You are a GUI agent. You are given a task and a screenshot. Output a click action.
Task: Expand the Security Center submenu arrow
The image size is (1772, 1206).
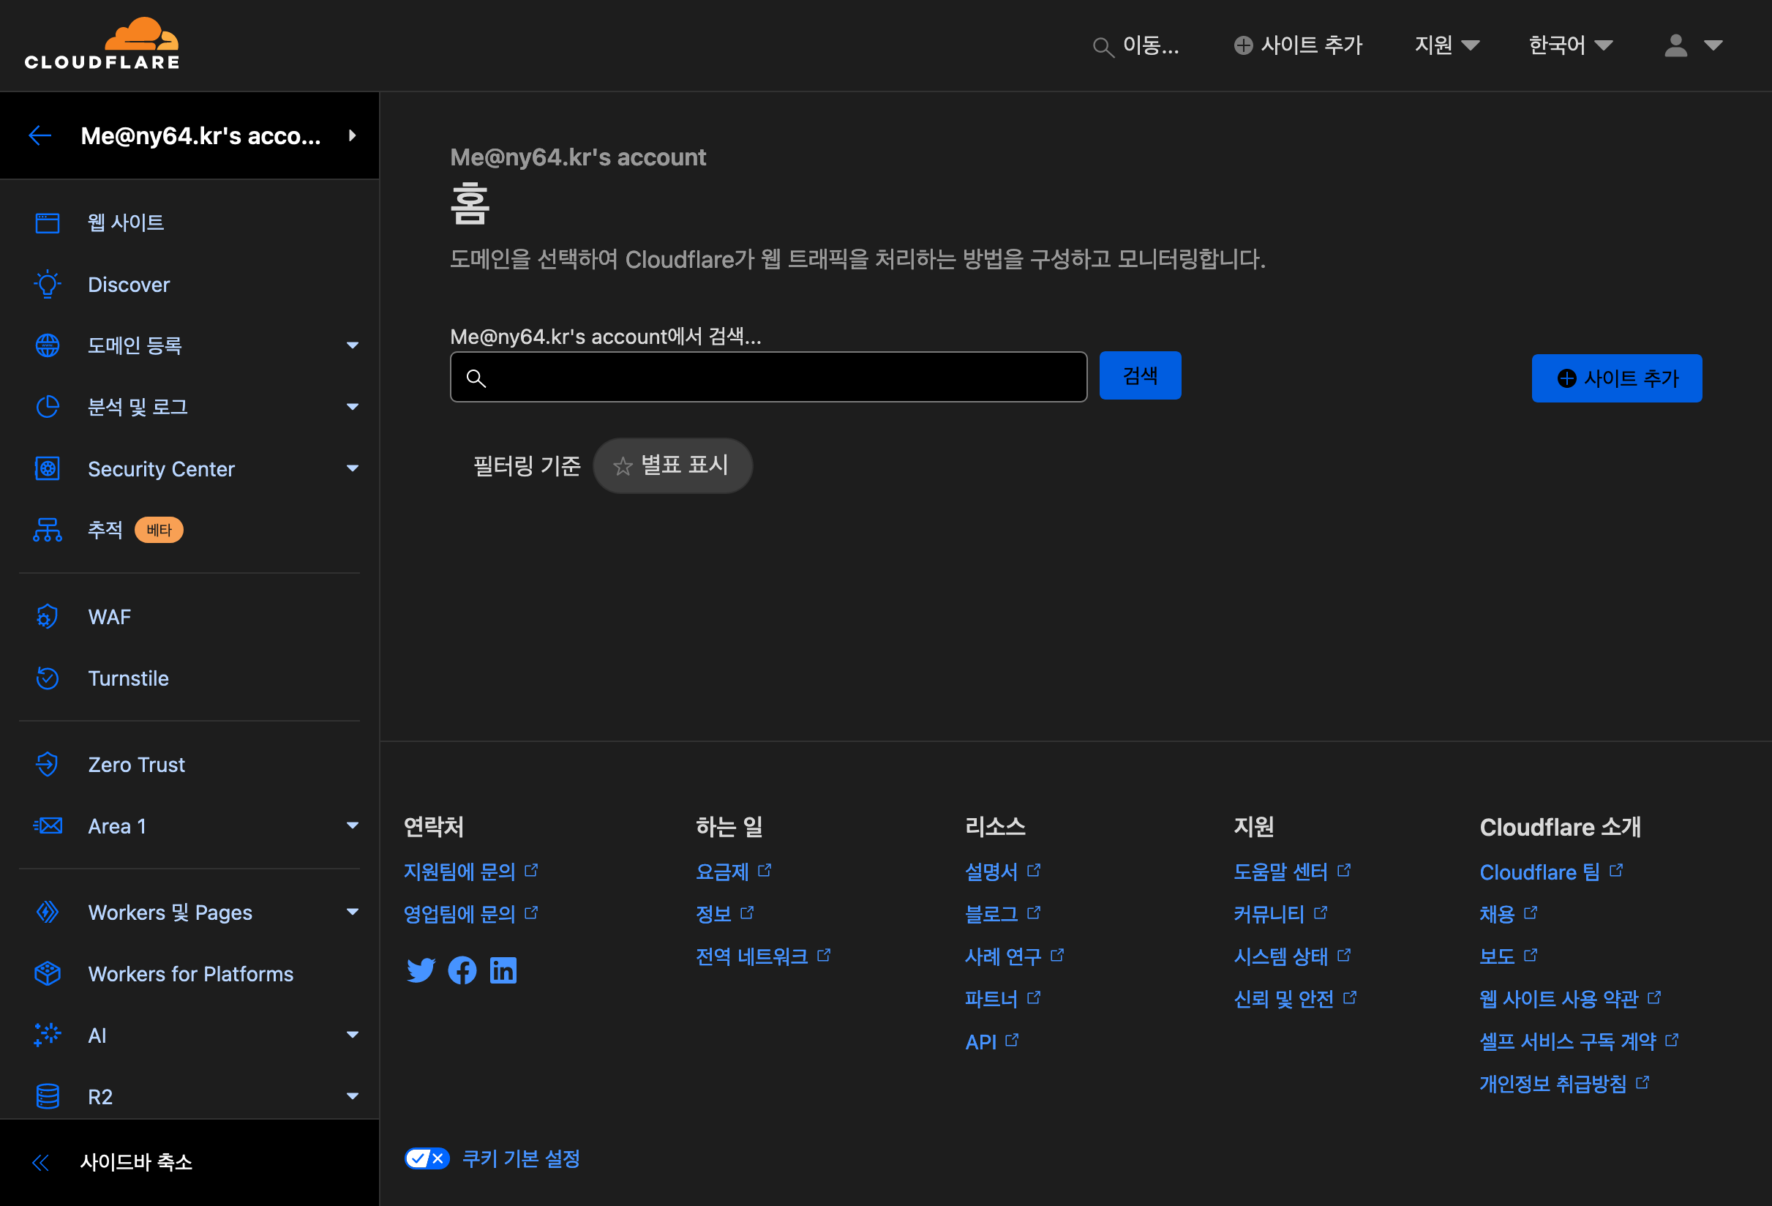tap(352, 468)
